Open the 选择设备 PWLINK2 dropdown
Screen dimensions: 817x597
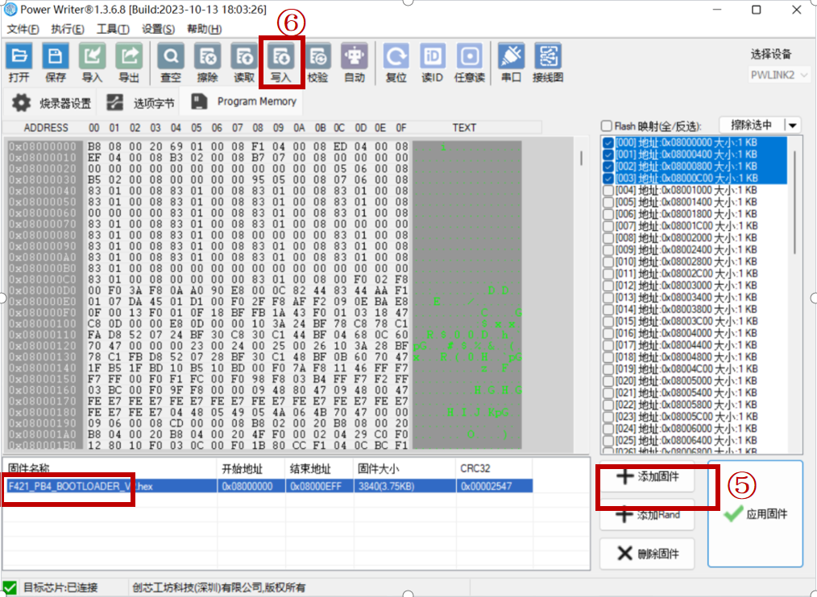pyautogui.click(x=779, y=75)
